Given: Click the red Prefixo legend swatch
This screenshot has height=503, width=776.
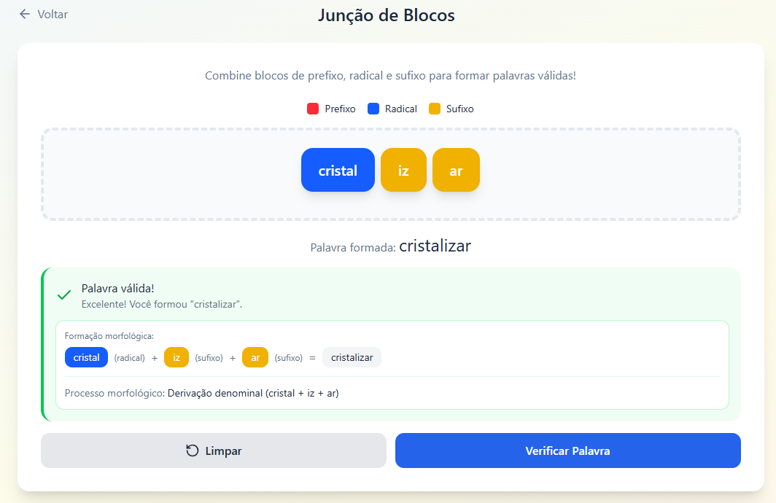Looking at the screenshot, I should pyautogui.click(x=313, y=109).
